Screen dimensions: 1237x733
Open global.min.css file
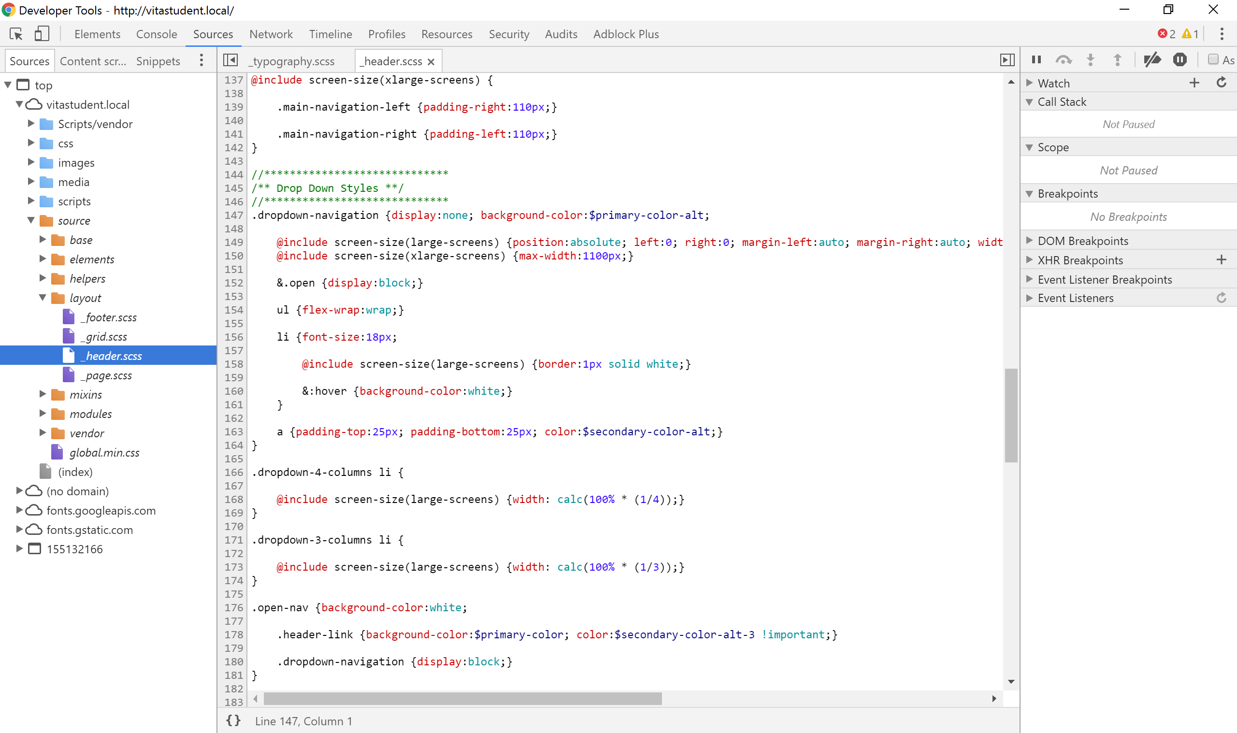click(x=104, y=452)
